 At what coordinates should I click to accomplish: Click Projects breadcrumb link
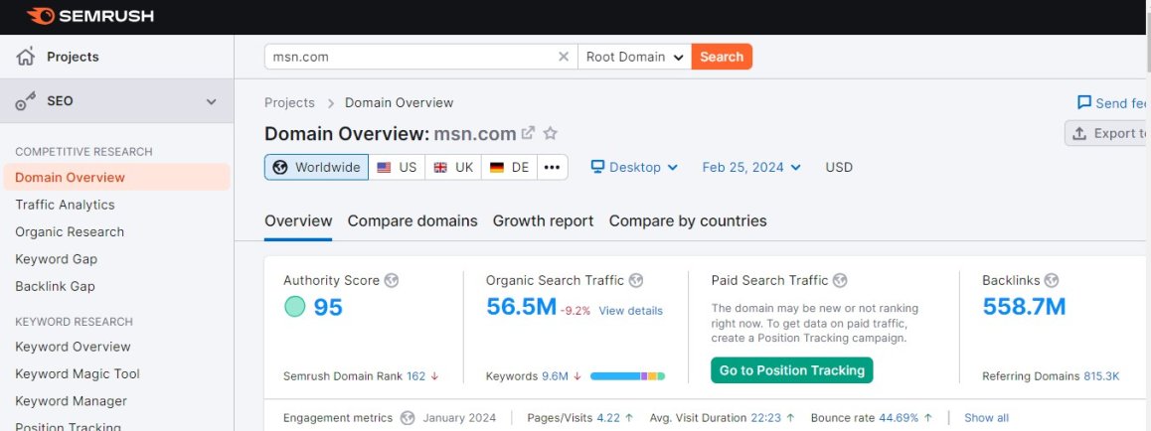289,102
